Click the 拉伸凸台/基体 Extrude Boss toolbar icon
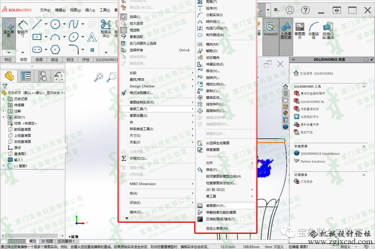This screenshot has width=375, height=249. click(328, 31)
